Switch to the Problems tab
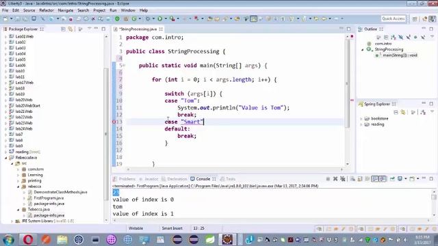Screen dimensions: 438x246 [x=125, y=179]
